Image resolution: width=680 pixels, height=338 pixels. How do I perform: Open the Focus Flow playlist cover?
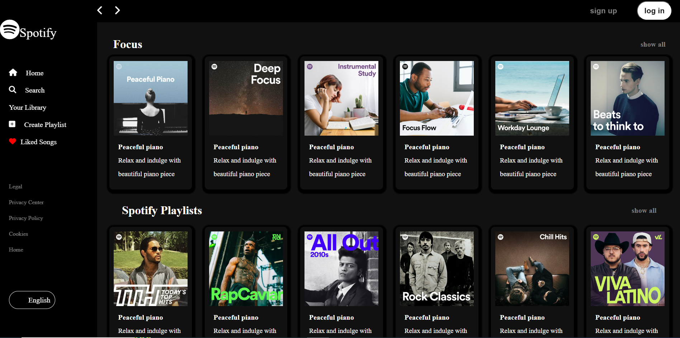click(x=437, y=98)
